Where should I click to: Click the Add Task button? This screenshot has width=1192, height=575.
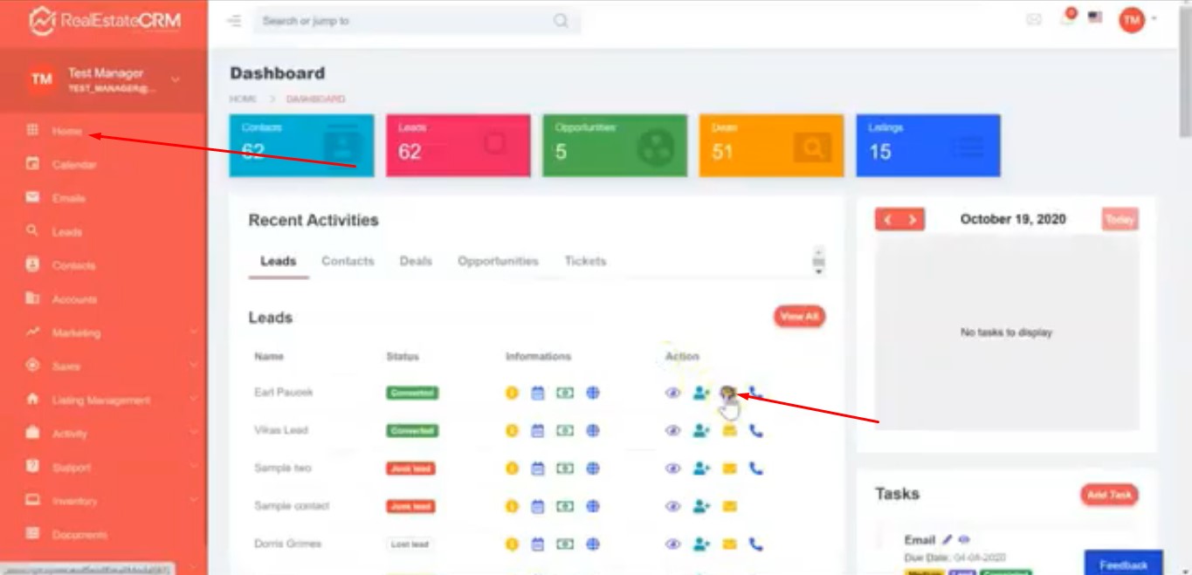(x=1109, y=495)
